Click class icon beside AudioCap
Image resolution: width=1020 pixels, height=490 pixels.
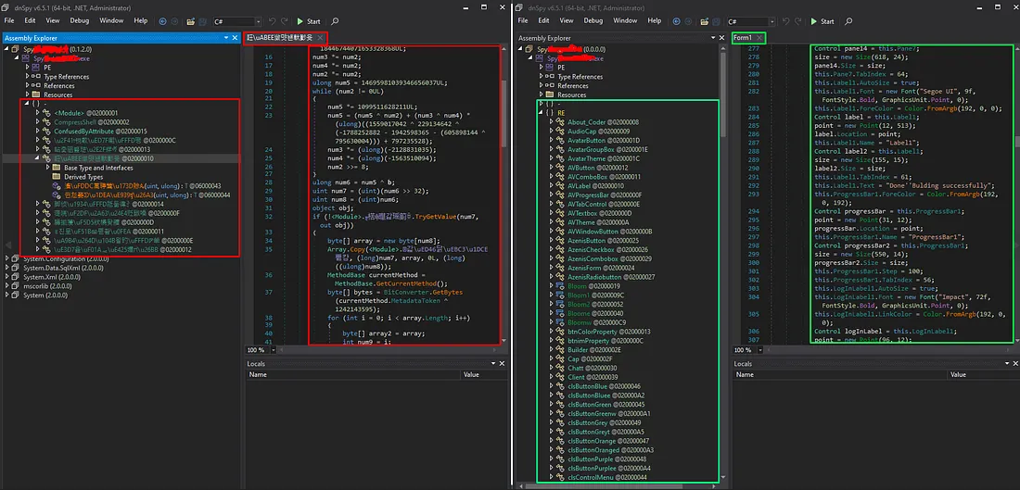click(x=561, y=132)
